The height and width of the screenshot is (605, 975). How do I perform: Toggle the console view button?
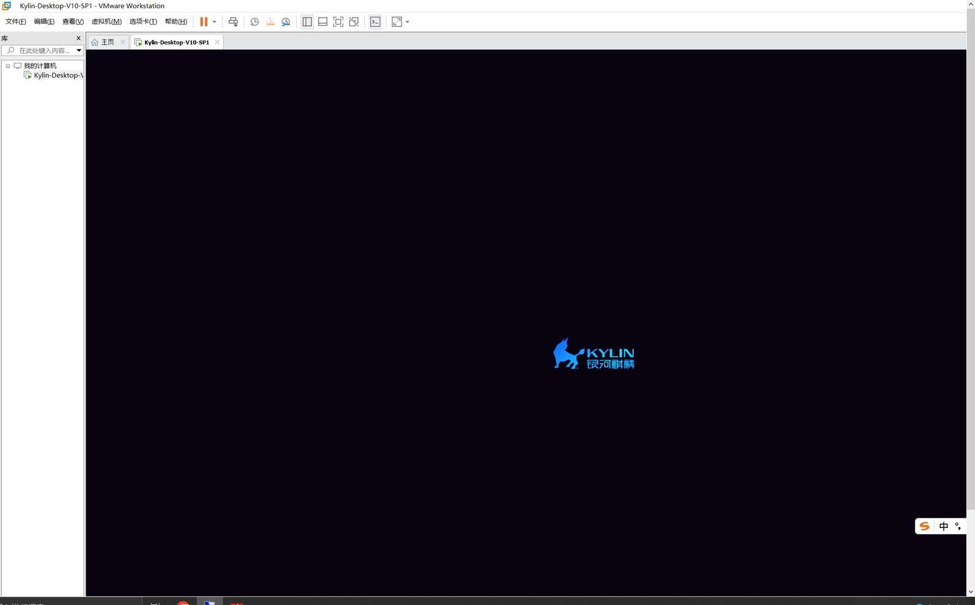pyautogui.click(x=375, y=21)
